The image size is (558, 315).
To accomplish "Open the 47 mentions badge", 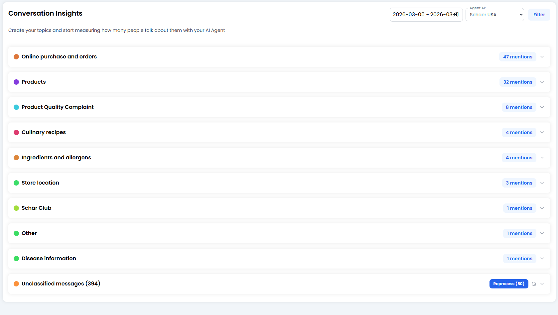I will point(517,57).
